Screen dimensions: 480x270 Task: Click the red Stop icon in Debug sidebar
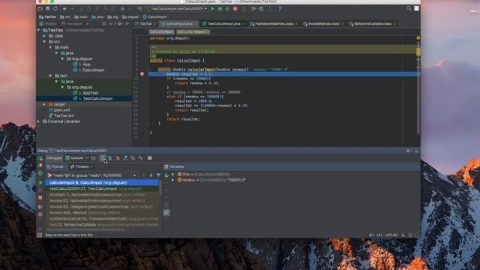[40, 198]
